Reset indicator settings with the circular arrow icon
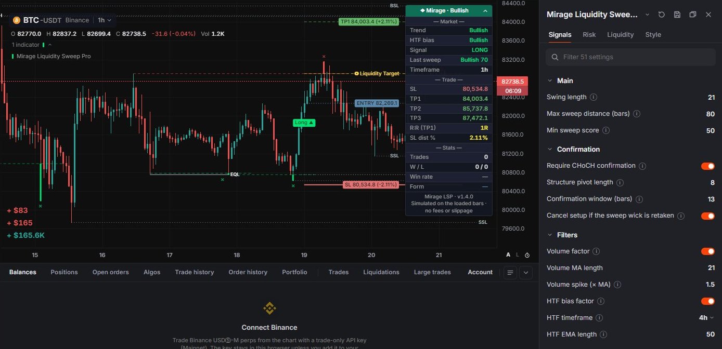This screenshot has height=349, width=722. pos(661,15)
